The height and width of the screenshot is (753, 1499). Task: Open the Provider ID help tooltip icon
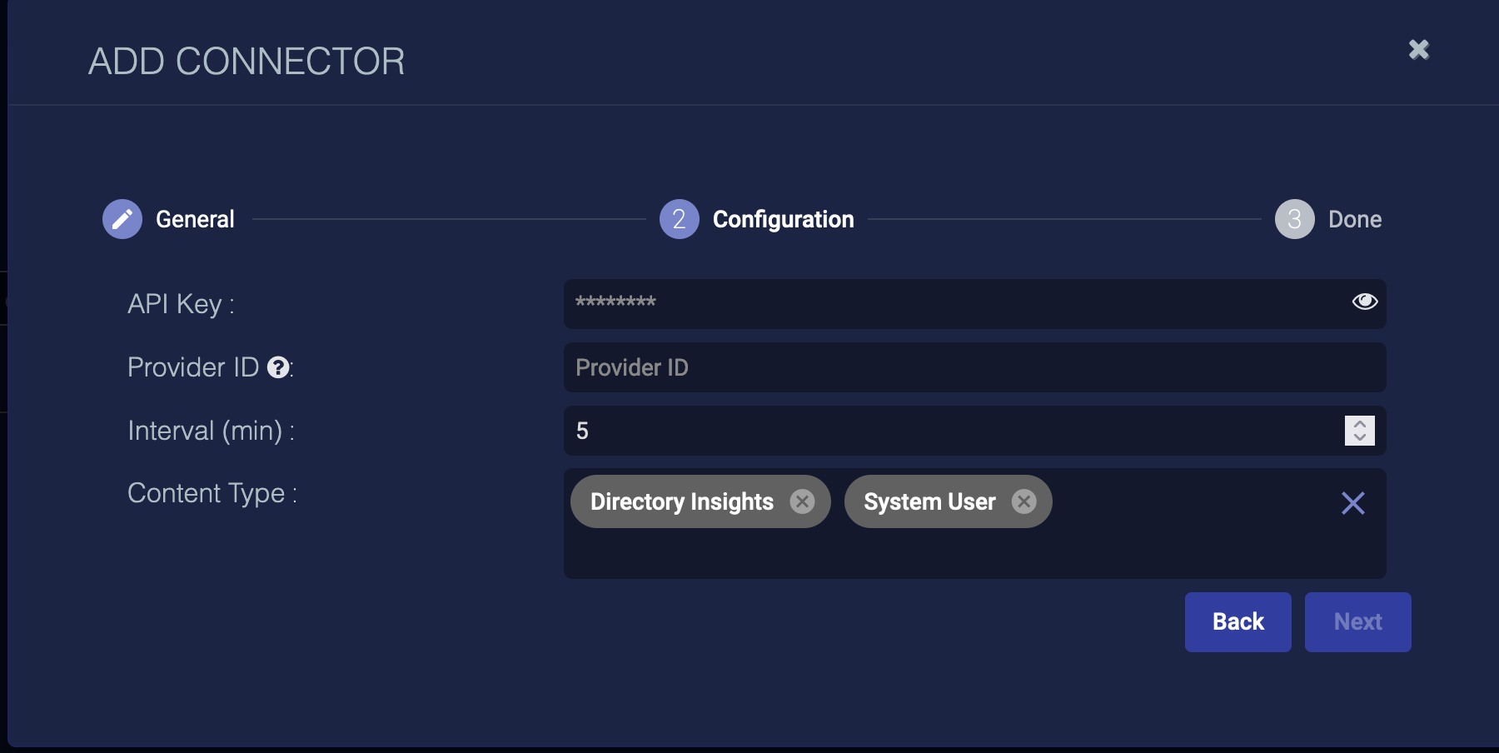pyautogui.click(x=278, y=367)
